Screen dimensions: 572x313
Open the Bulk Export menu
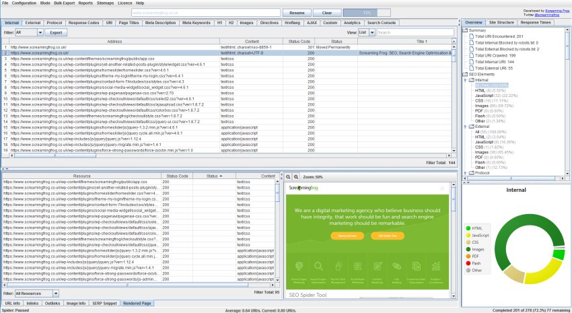(x=65, y=3)
